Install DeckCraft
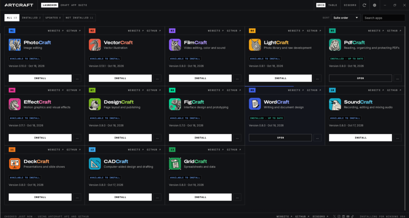409x218 pixels. coord(40,197)
